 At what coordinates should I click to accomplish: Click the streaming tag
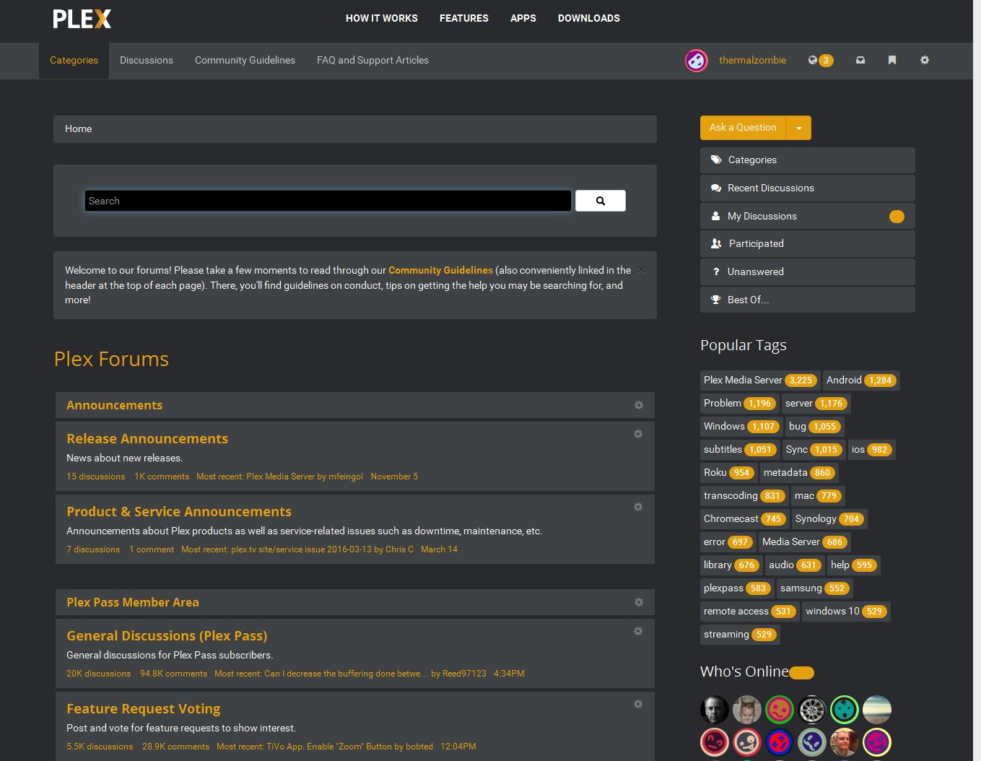[x=740, y=635]
